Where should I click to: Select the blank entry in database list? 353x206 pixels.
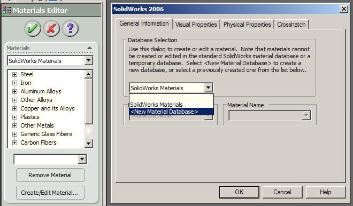pyautogui.click(x=171, y=98)
